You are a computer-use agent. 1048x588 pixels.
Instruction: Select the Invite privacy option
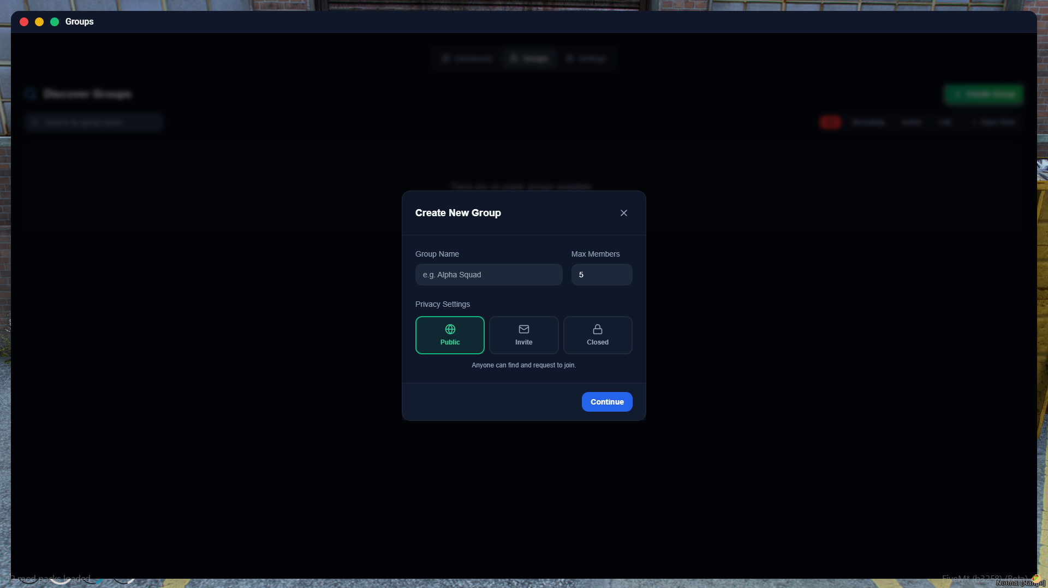click(524, 335)
